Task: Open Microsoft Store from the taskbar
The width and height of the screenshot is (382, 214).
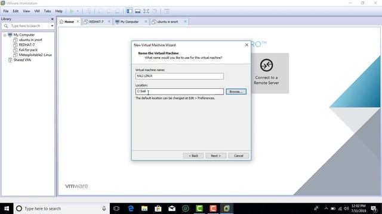Action: 158,209
